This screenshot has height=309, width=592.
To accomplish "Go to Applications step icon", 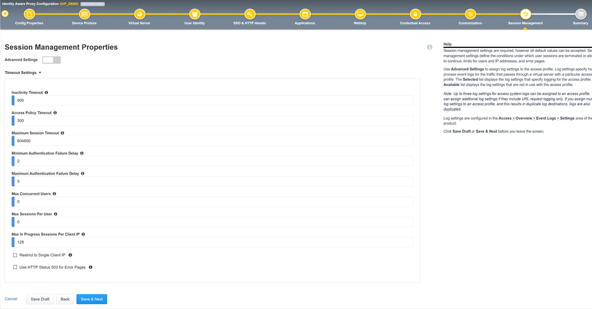I will [x=305, y=14].
